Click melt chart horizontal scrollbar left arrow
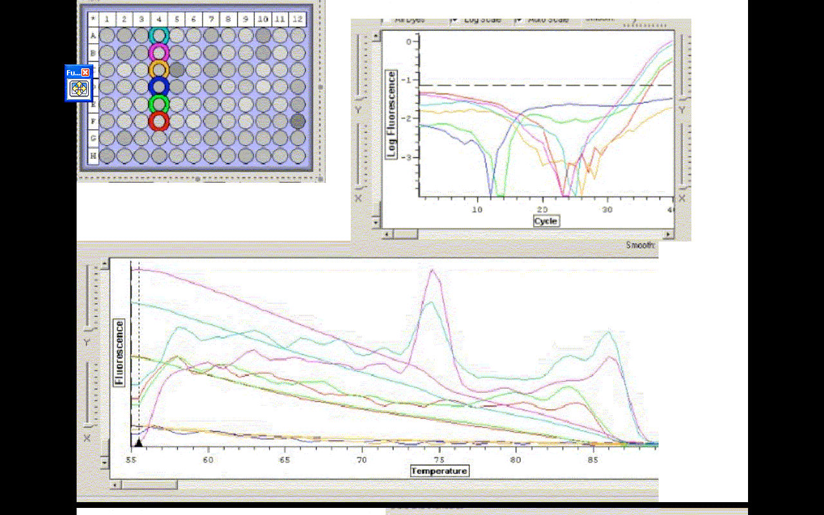The image size is (824, 515). pyautogui.click(x=115, y=484)
